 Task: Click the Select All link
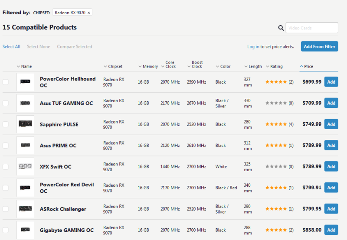click(11, 47)
